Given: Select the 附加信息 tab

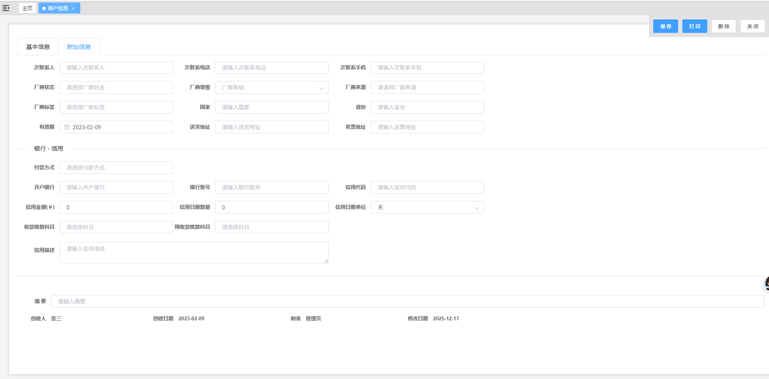Looking at the screenshot, I should coord(79,47).
